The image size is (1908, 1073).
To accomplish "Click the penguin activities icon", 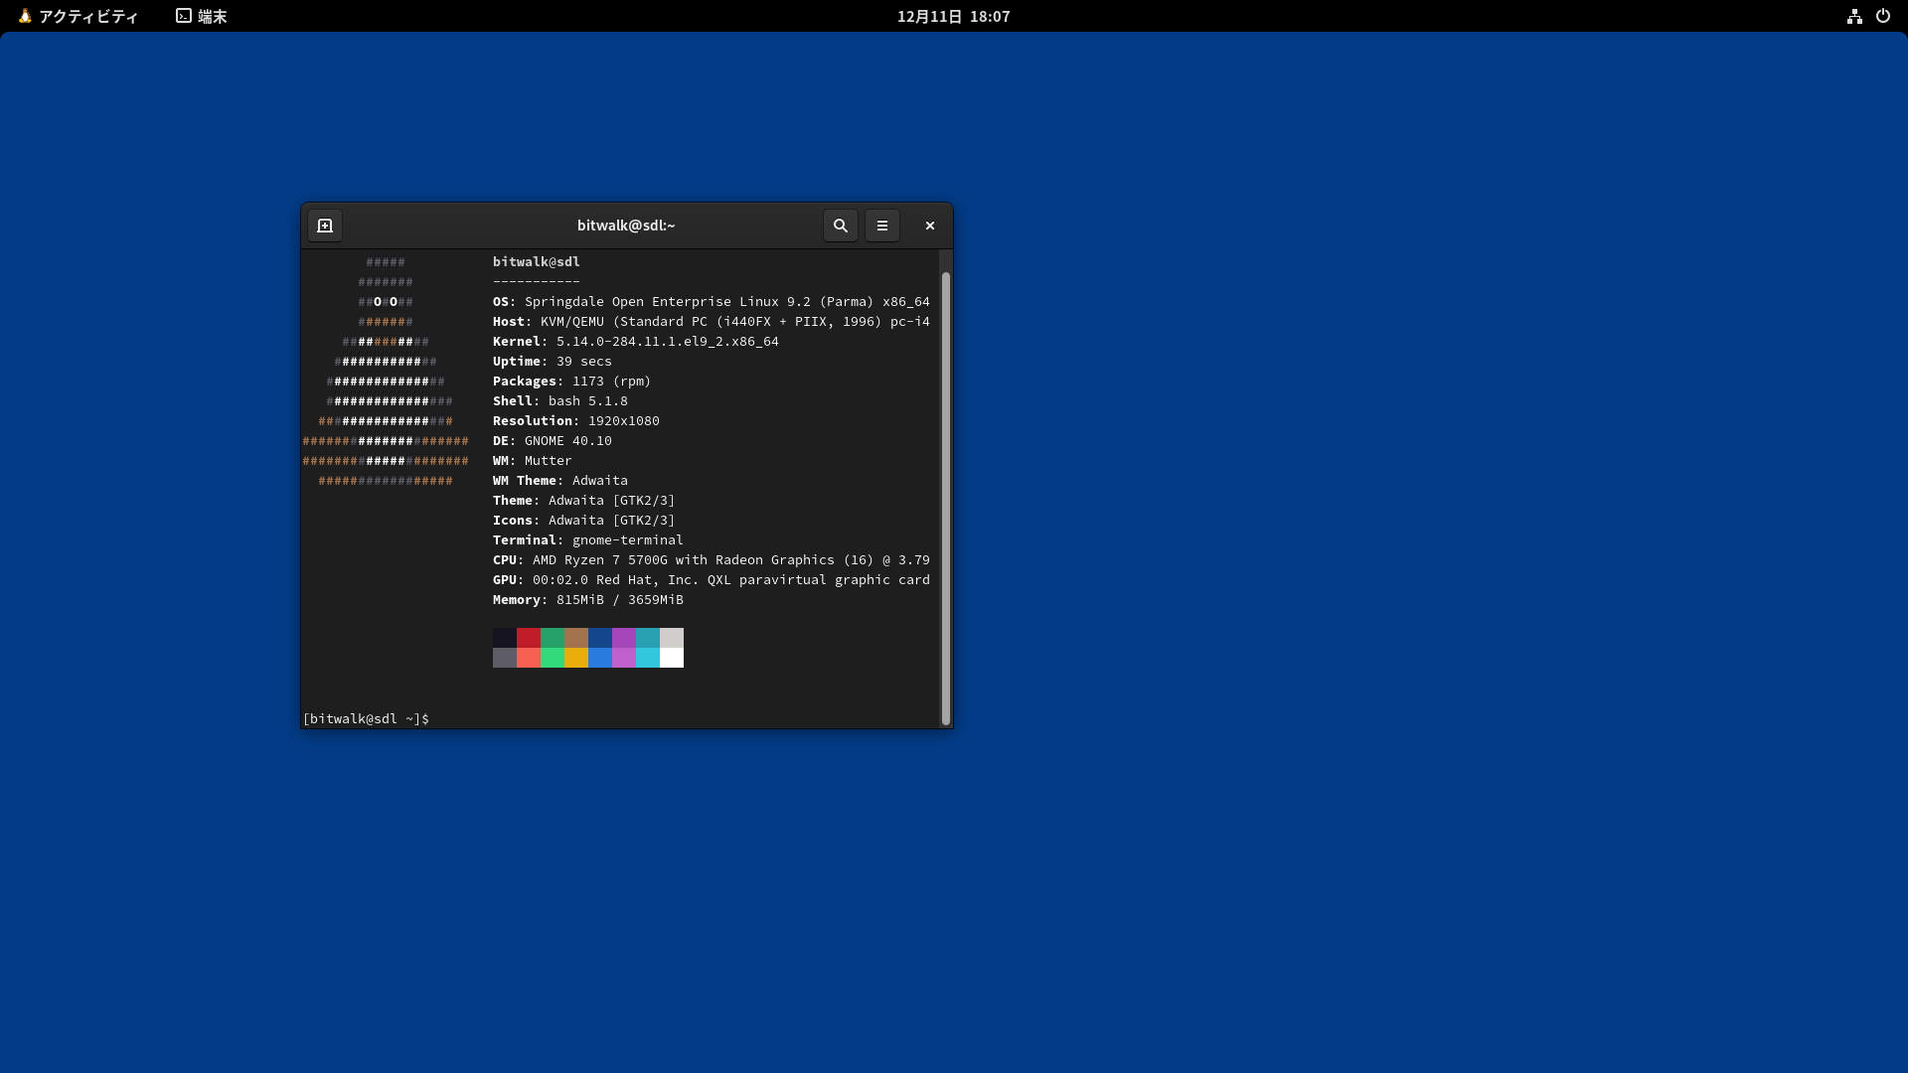I will click(25, 16).
